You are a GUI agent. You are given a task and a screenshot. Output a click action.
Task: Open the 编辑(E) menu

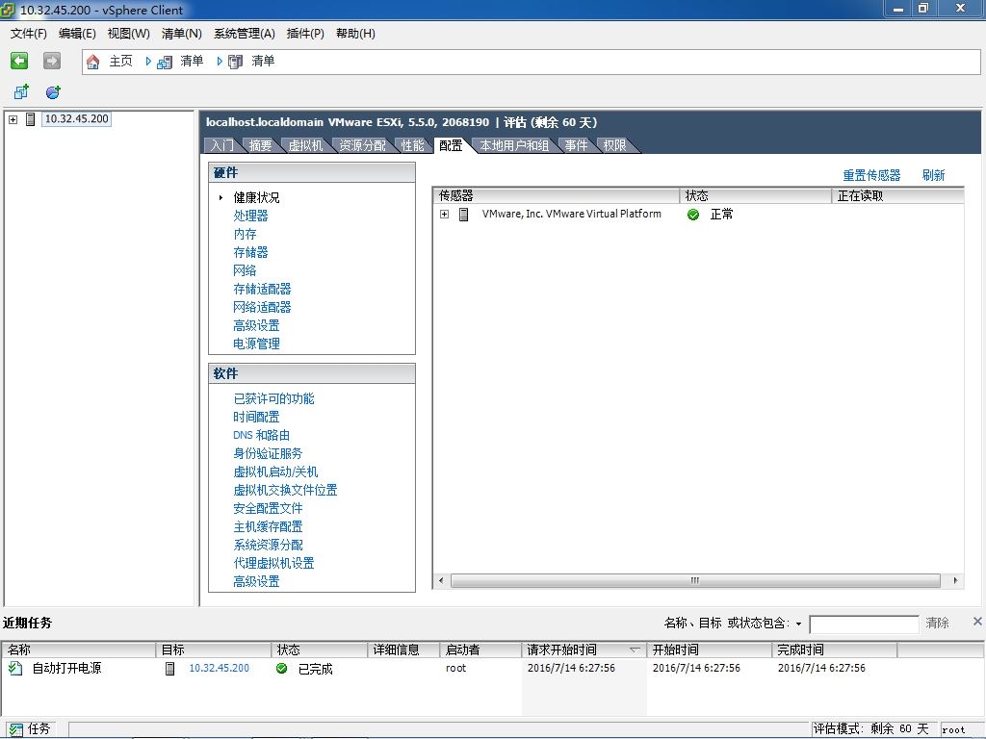[77, 34]
